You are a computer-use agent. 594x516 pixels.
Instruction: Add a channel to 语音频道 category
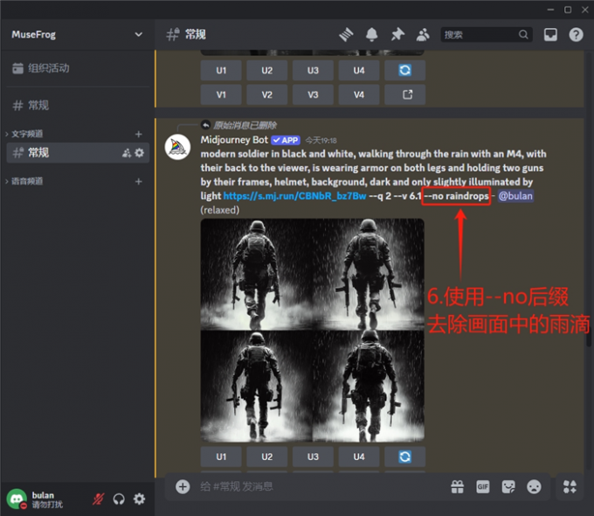point(139,181)
